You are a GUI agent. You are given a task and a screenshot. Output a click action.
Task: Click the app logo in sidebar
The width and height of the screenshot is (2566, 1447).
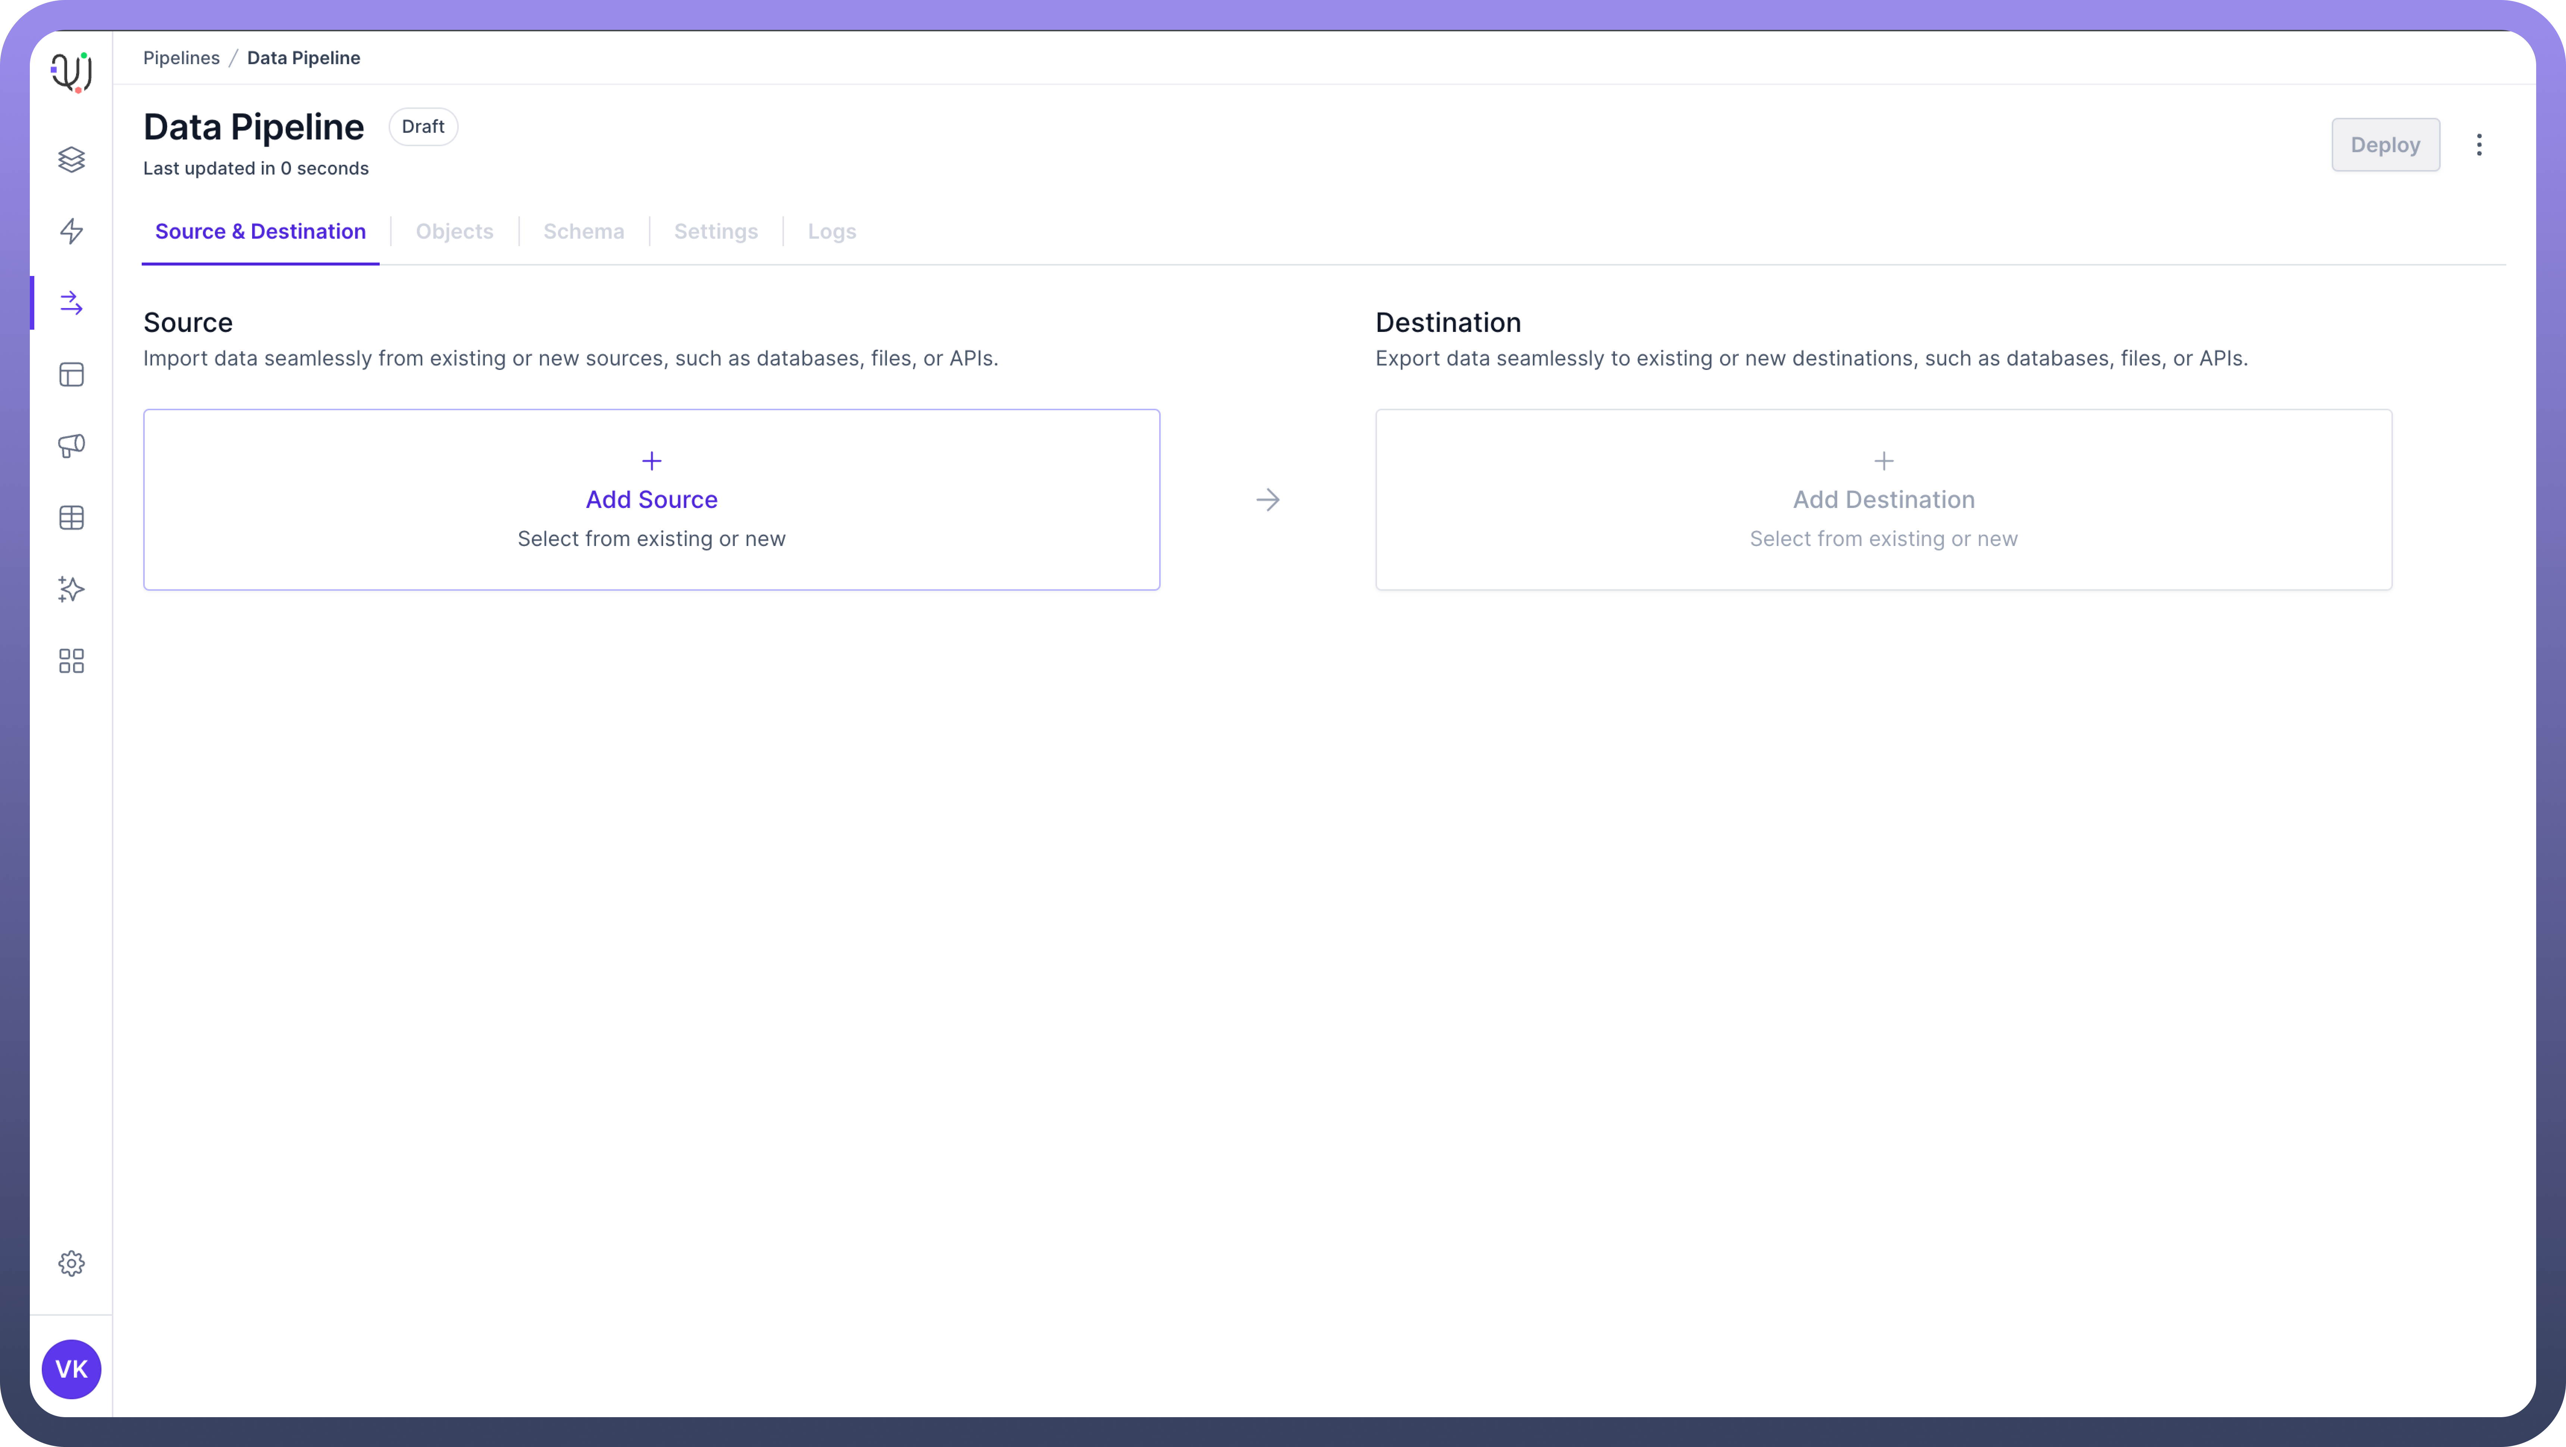[x=71, y=72]
